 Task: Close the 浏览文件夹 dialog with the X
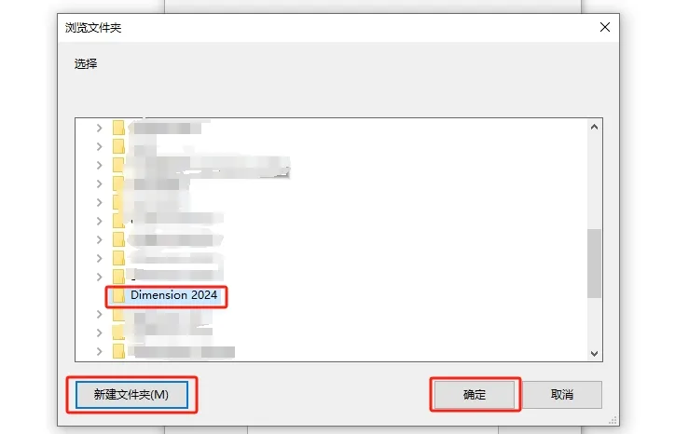605,27
